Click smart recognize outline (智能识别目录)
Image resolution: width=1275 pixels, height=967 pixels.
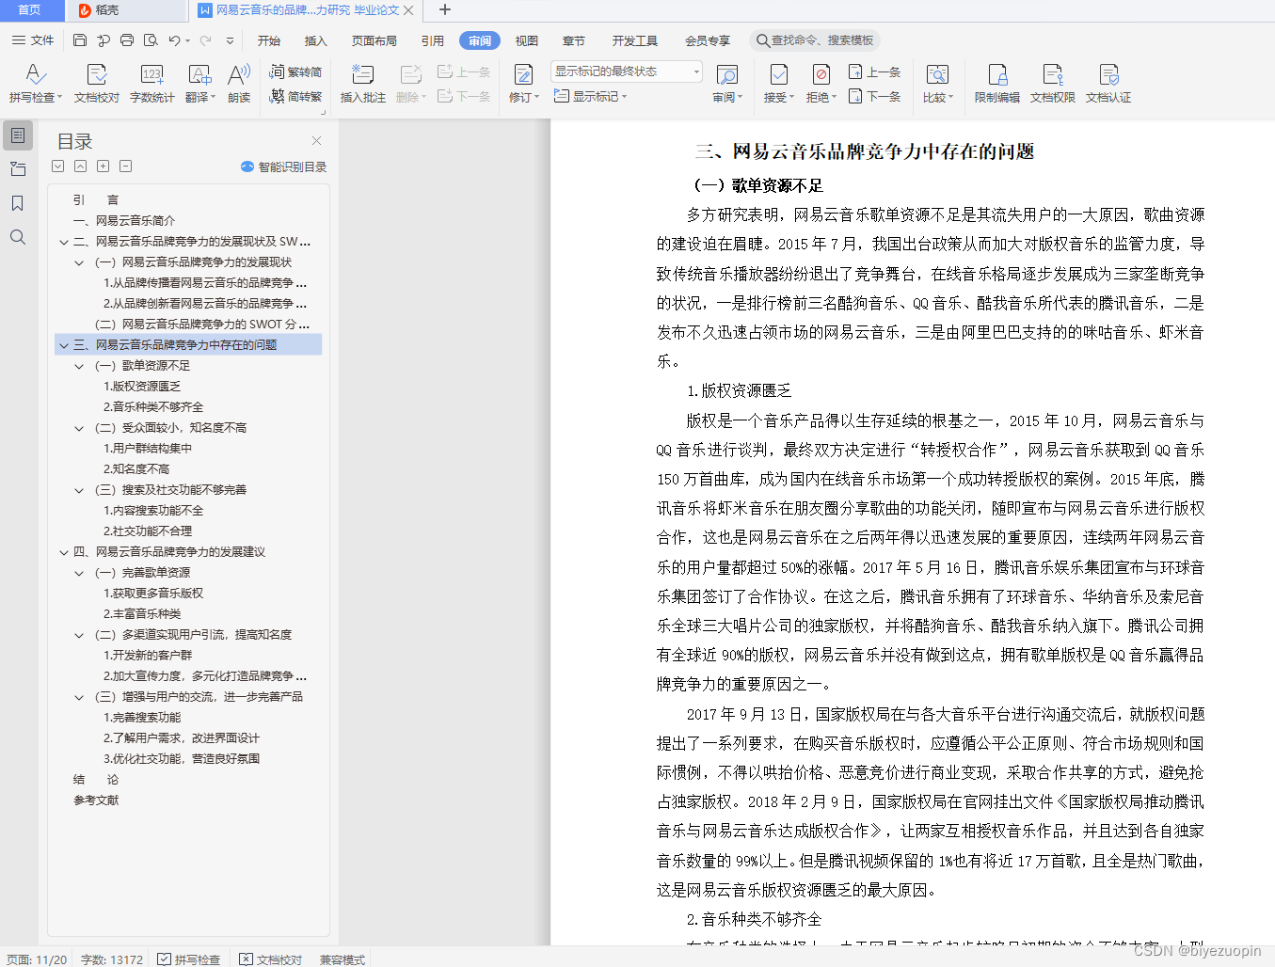coord(283,166)
